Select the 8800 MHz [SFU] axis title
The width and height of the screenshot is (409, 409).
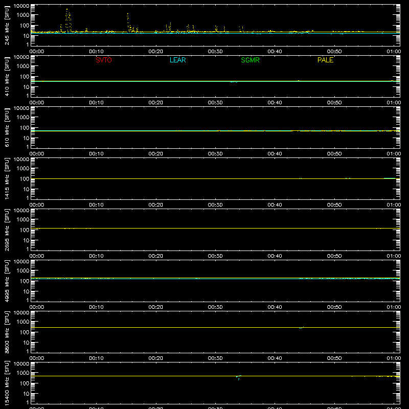[x=7, y=332]
